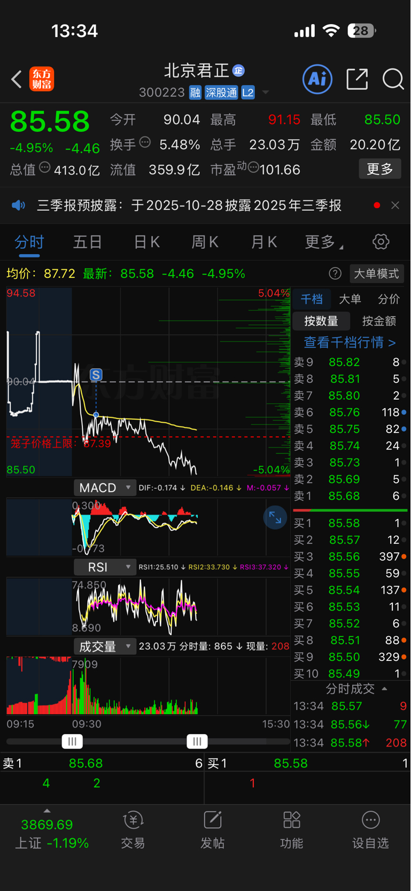Tap bottom 卖1 85.68 quote bar
Screen dimensions: 411x891
coord(102,763)
